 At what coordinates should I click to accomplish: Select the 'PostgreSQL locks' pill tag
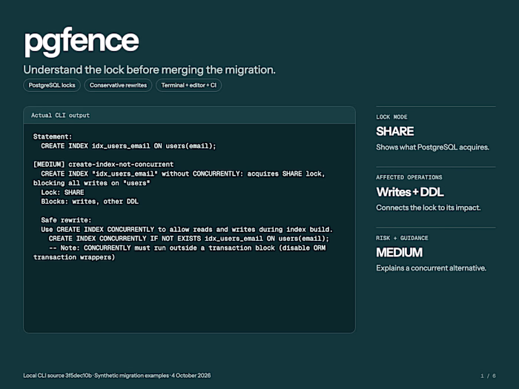point(52,85)
